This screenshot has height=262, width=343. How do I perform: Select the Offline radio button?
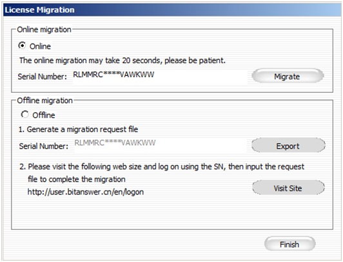(24, 115)
